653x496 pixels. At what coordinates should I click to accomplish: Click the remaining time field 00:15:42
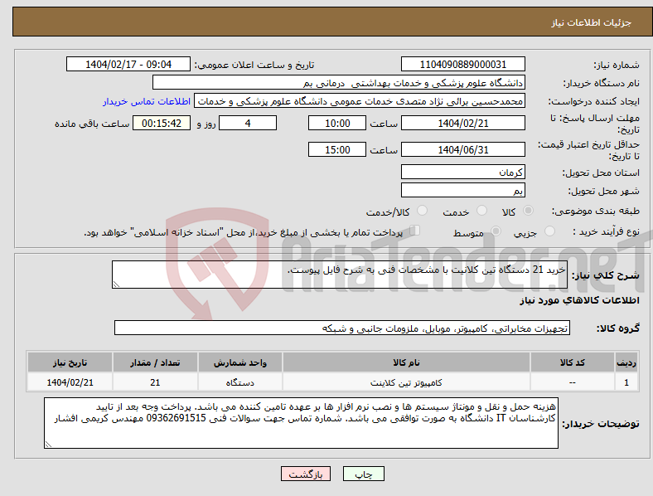pos(162,123)
